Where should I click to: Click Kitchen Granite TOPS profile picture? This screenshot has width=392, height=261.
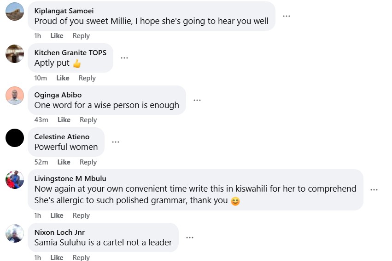[x=15, y=54]
